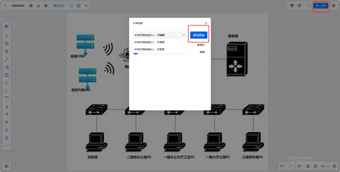Viewport: 340px width, 172px height.
Task: Click the redo arrow
Action: (x=290, y=166)
